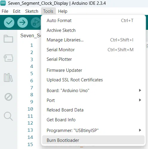Open the Sketch menu
The image size is (148, 149).
(x=32, y=11)
